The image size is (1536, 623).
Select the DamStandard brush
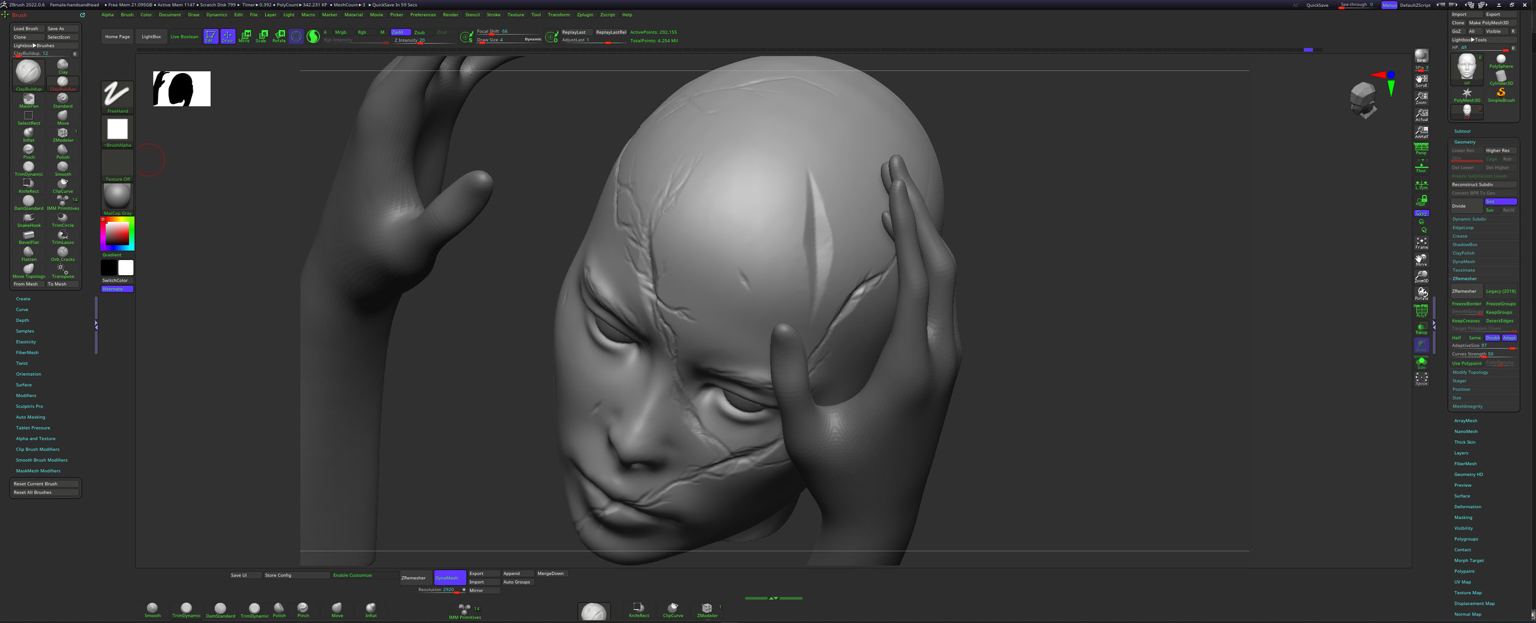28,202
